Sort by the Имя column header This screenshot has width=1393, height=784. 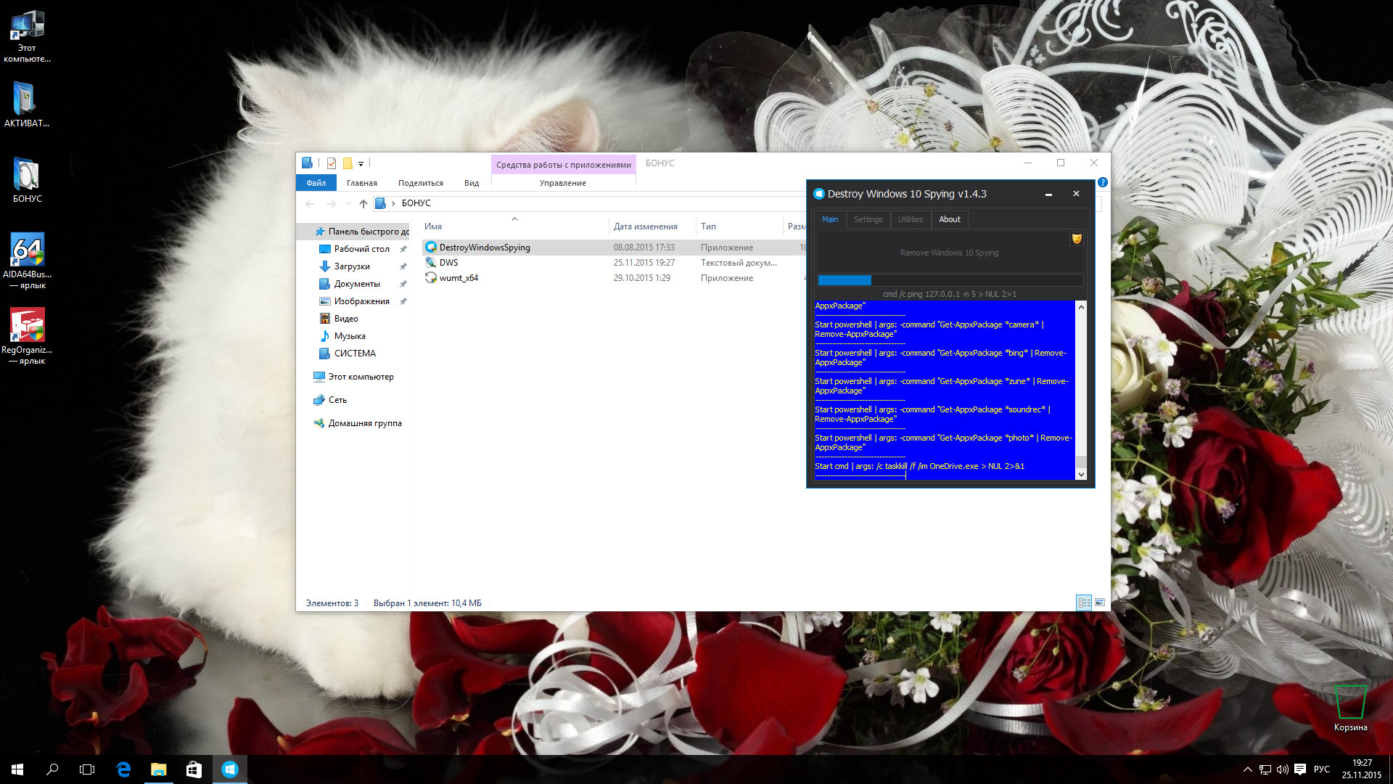[514, 226]
